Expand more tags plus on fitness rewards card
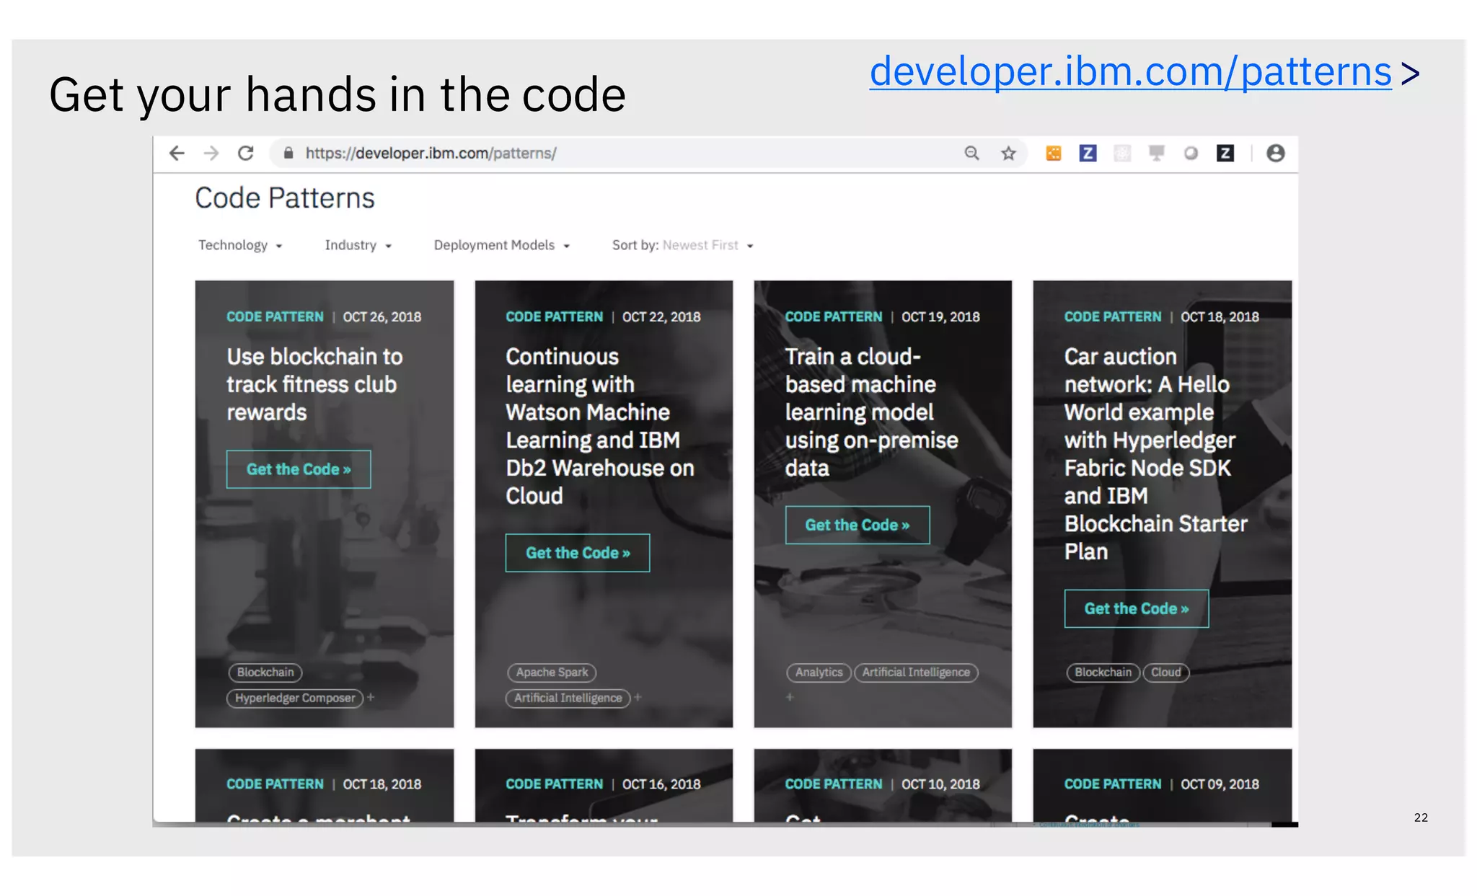This screenshot has height=896, width=1477. (x=371, y=697)
